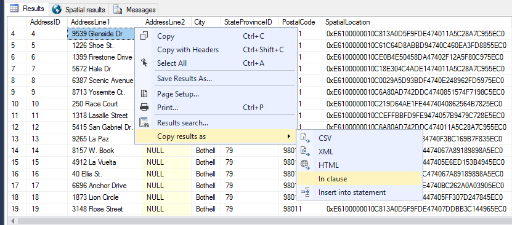Select cell 6387 Scenic Avenue
Image resolution: width=512 pixels, height=225 pixels.
pos(101,81)
